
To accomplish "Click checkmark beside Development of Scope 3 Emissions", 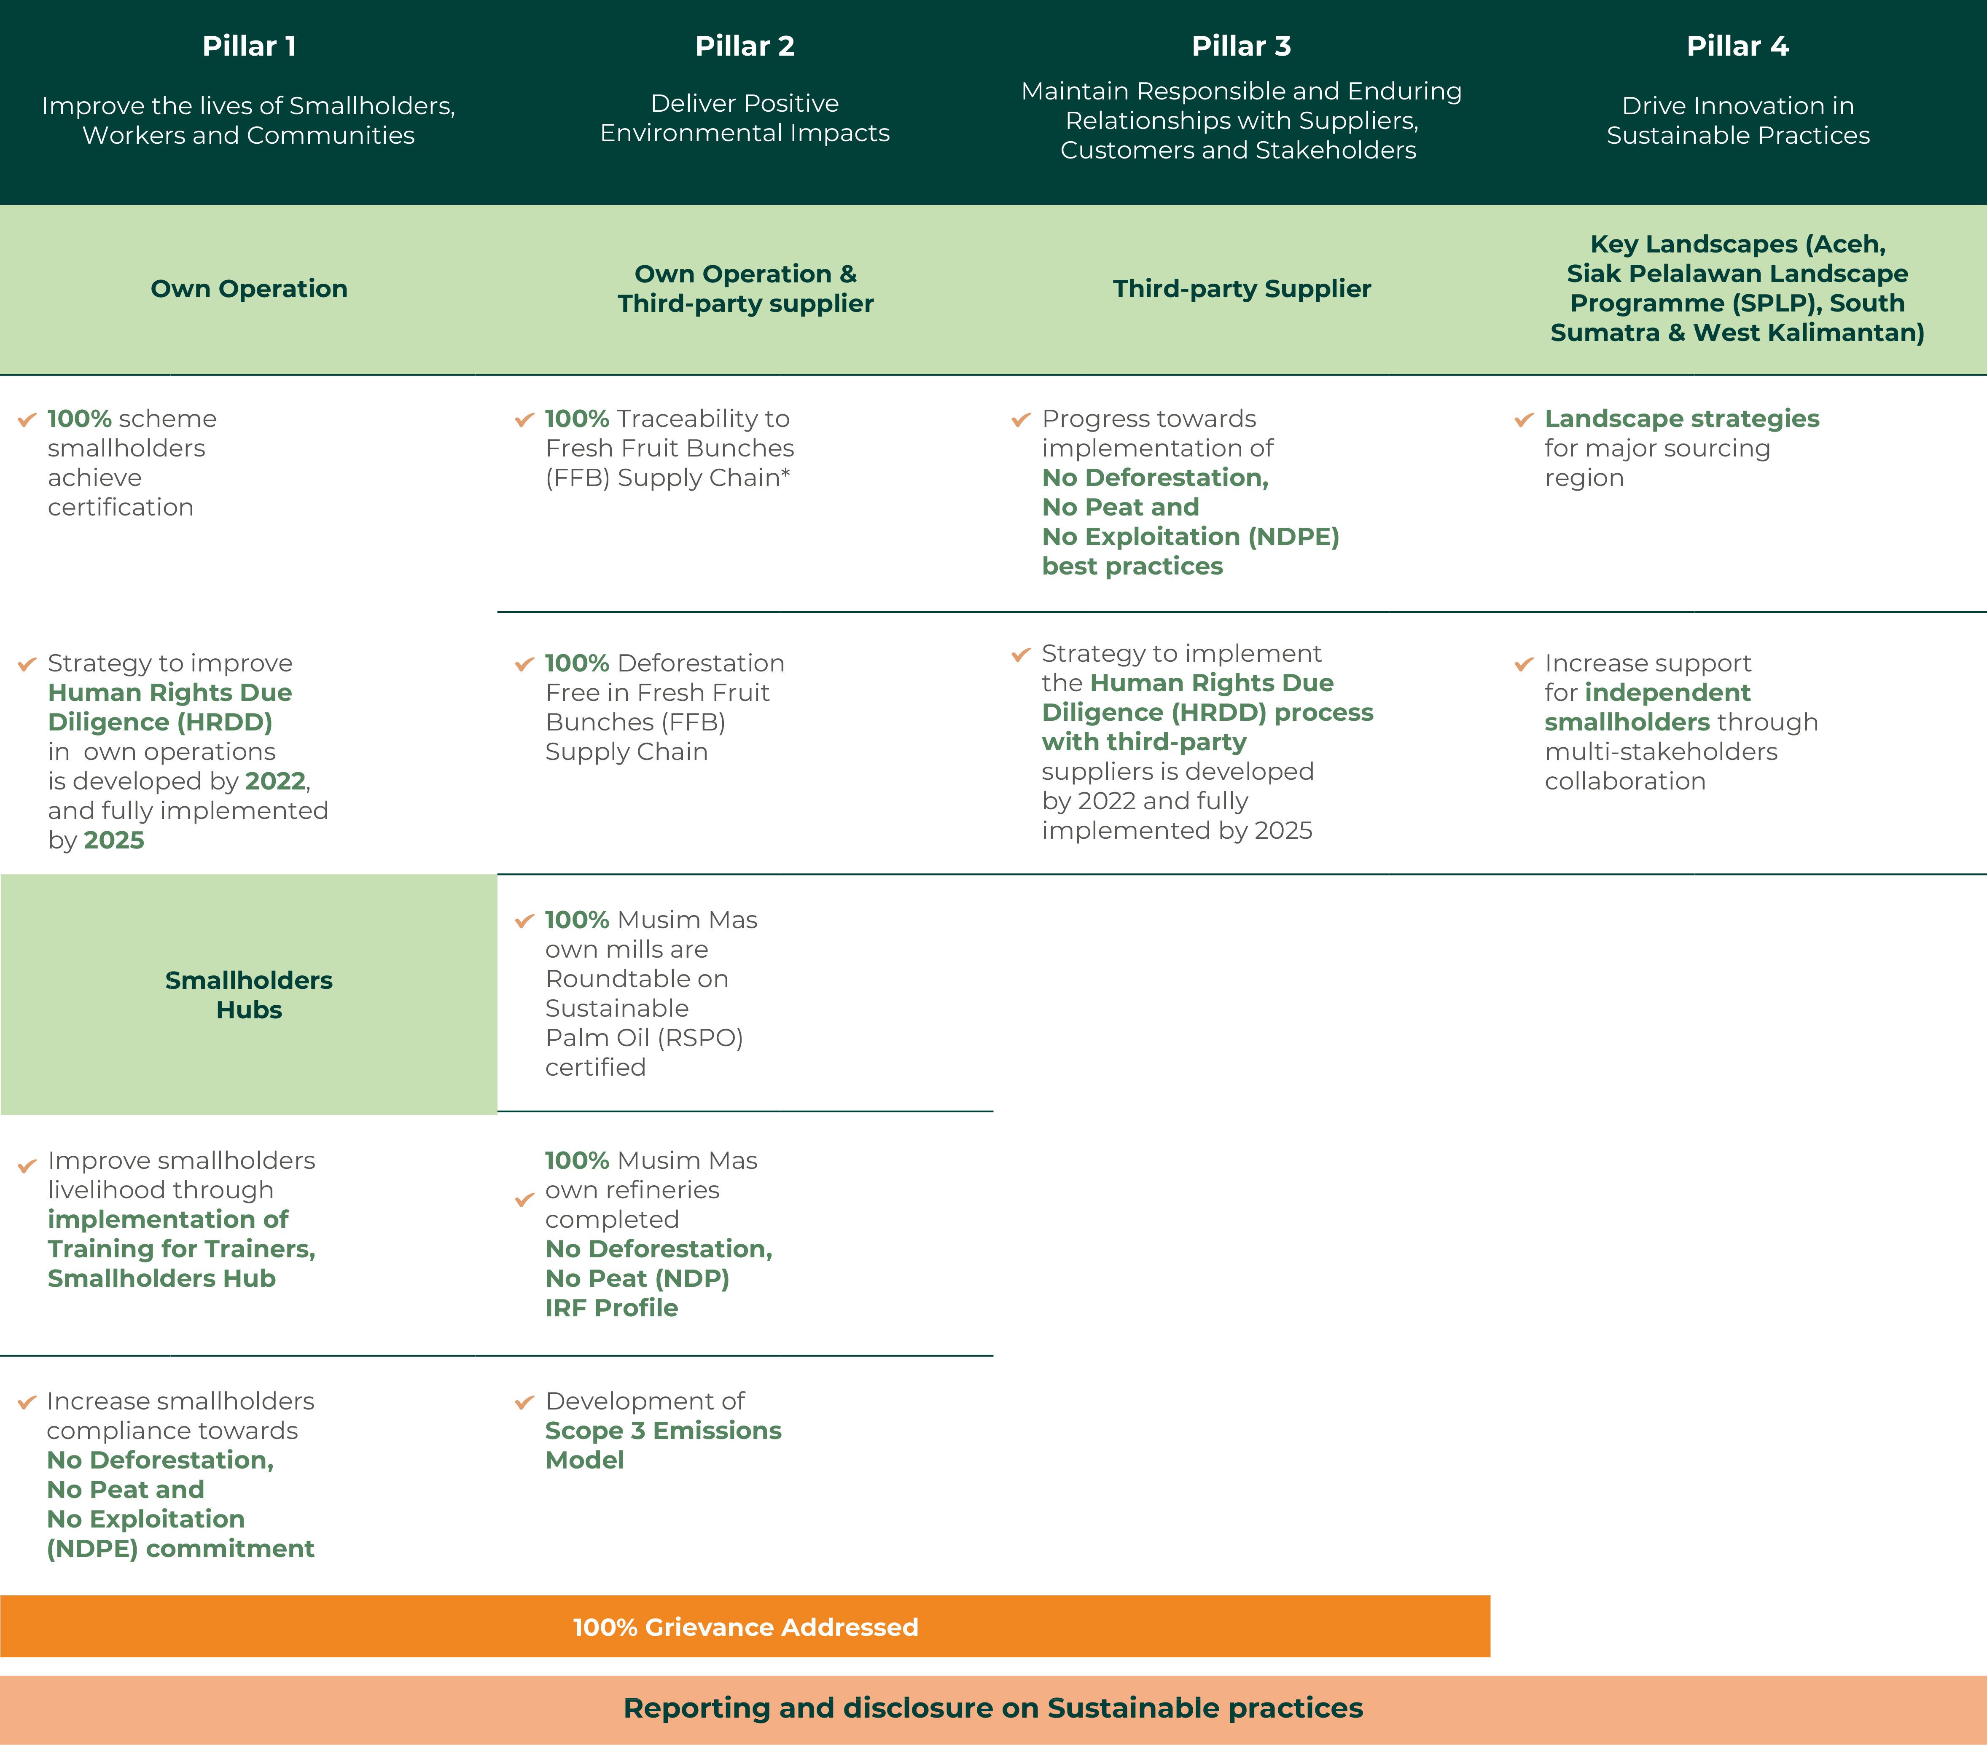I will (x=524, y=1402).
